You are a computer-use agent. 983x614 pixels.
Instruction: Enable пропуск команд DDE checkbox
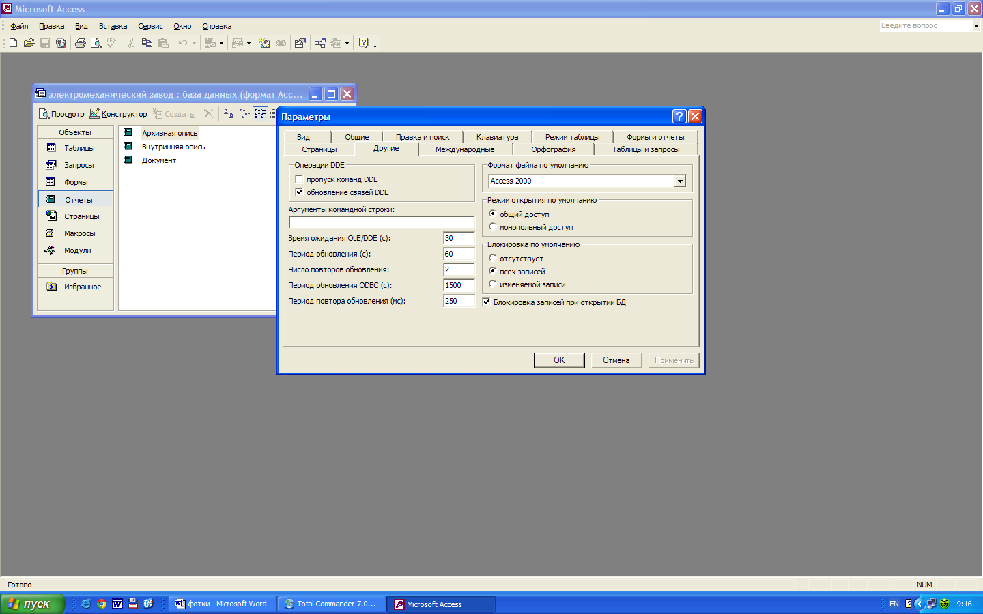coord(299,179)
